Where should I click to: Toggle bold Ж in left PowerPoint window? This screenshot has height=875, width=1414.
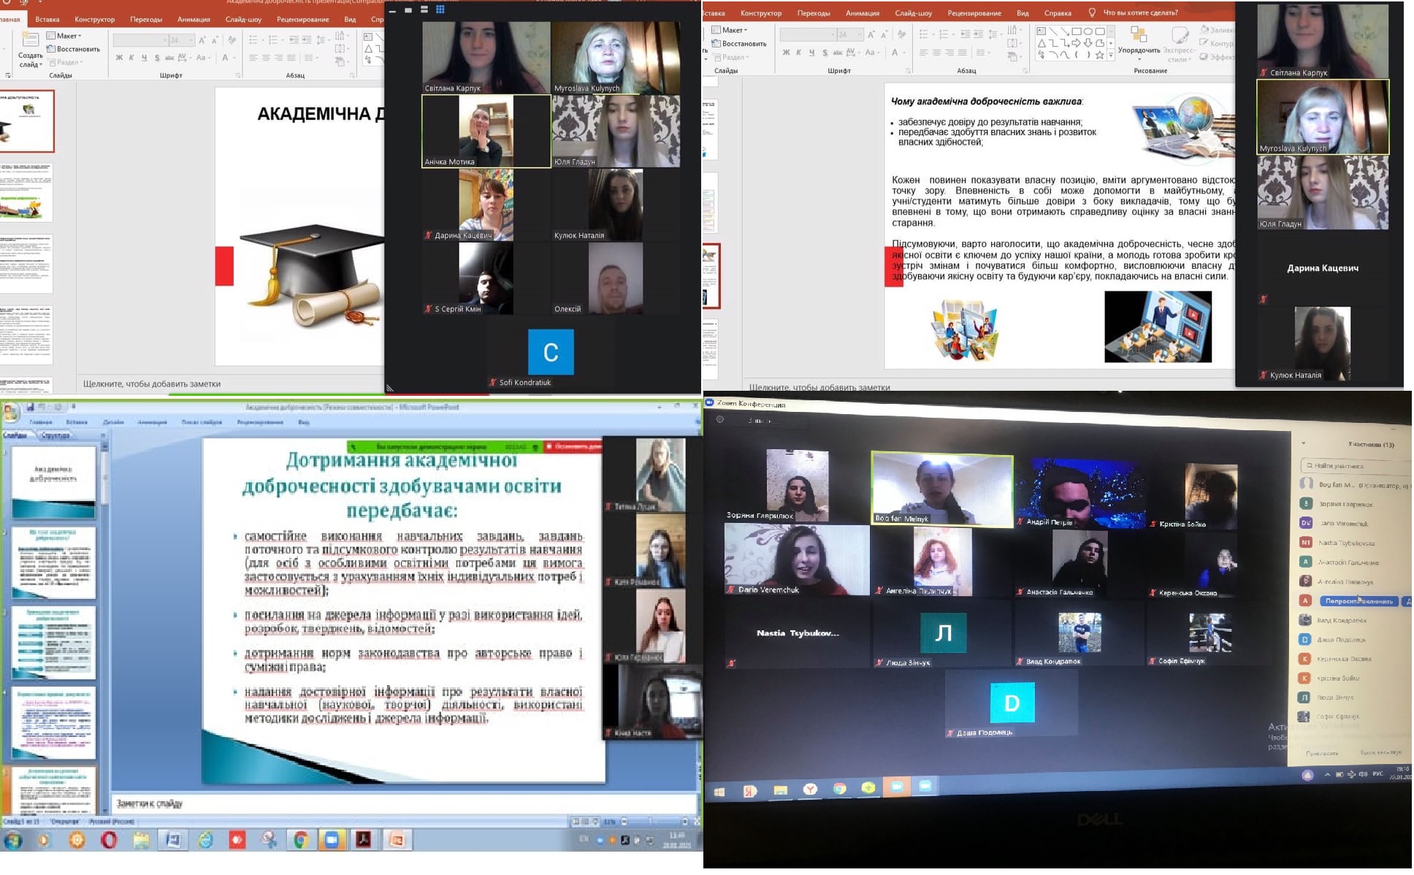[119, 58]
